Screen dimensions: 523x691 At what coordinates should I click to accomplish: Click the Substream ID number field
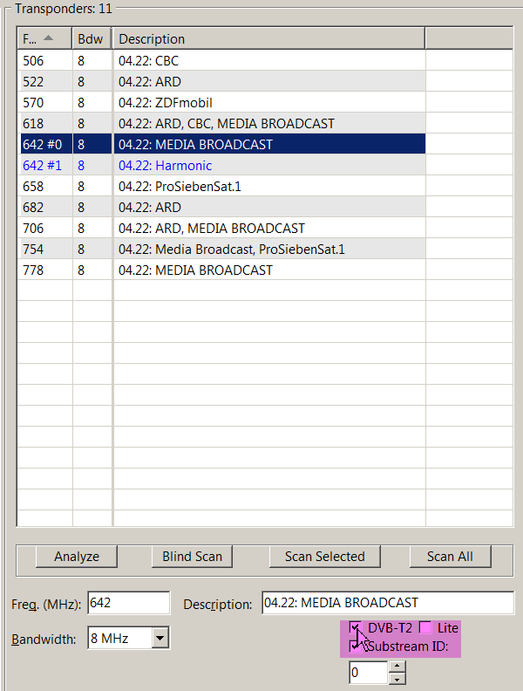(x=369, y=673)
